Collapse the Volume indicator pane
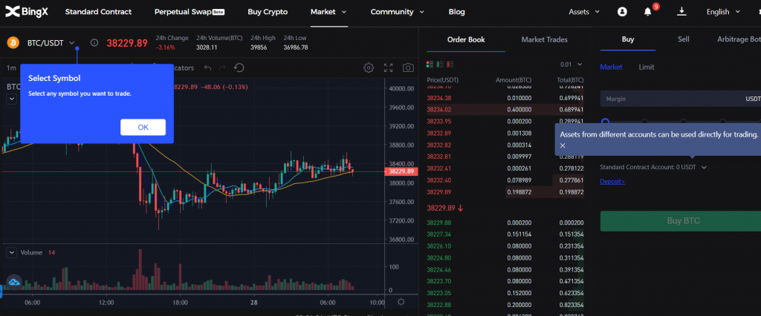 [x=11, y=252]
